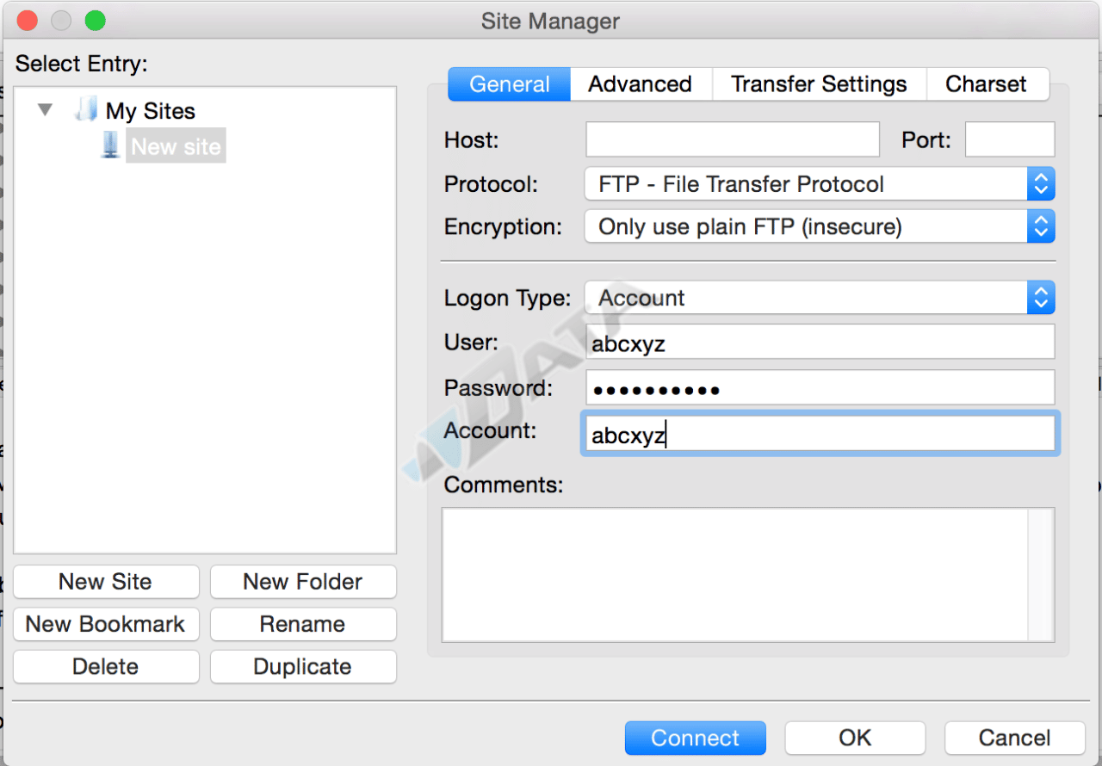Select the General tab
Screen dimensions: 1102x766
(510, 84)
